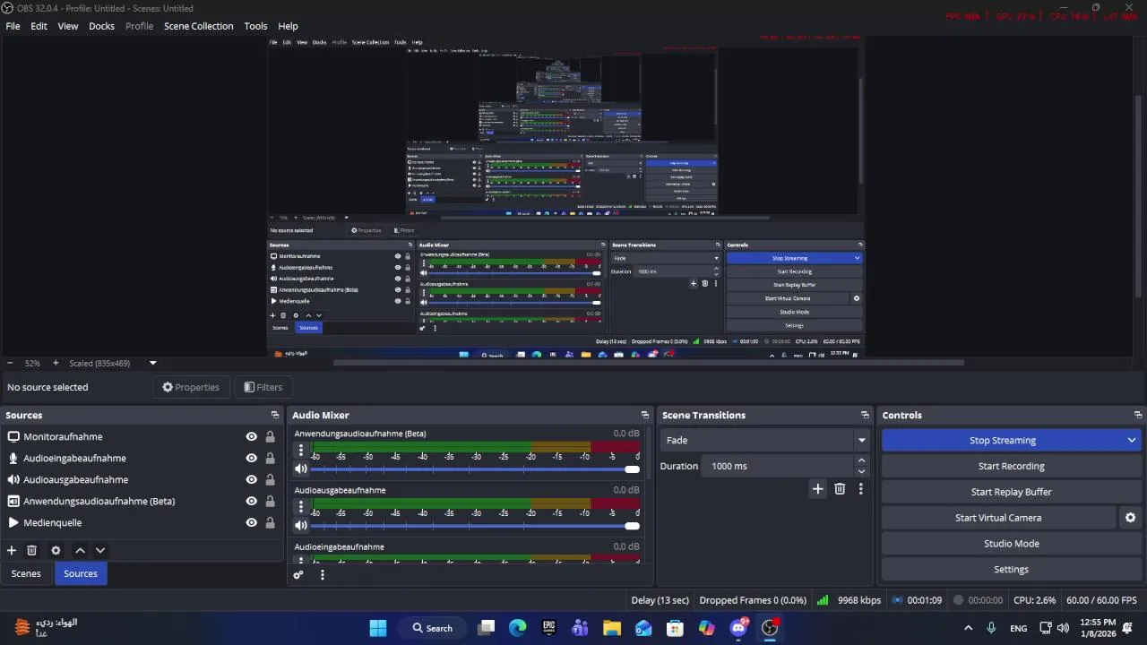Screen dimensions: 1147x645
Task: Click the Duration 1000 ms field
Action: 780,466
